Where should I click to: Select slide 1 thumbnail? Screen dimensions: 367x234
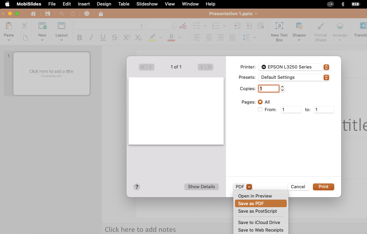tap(51, 74)
